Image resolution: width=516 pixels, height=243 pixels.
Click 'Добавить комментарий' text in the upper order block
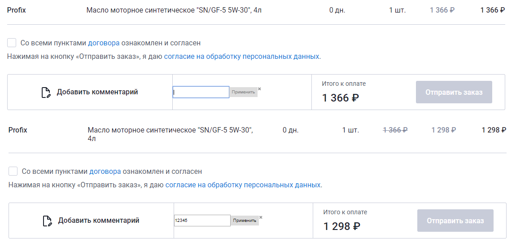[x=97, y=92]
